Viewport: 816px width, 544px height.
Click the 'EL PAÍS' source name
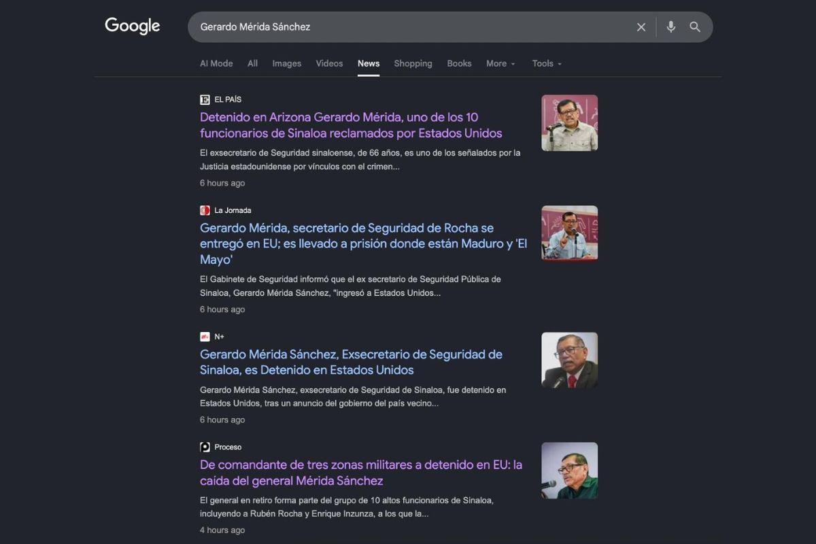click(x=228, y=99)
